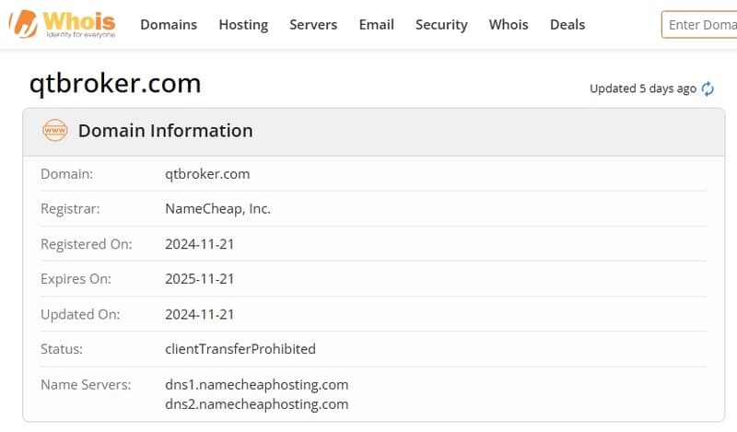Image resolution: width=737 pixels, height=432 pixels.
Task: Click the qtbroker.com page heading
Action: tap(115, 84)
